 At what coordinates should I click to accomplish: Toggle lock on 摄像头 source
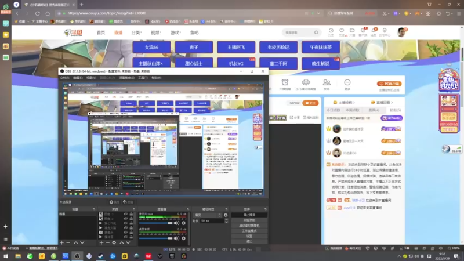click(x=131, y=233)
